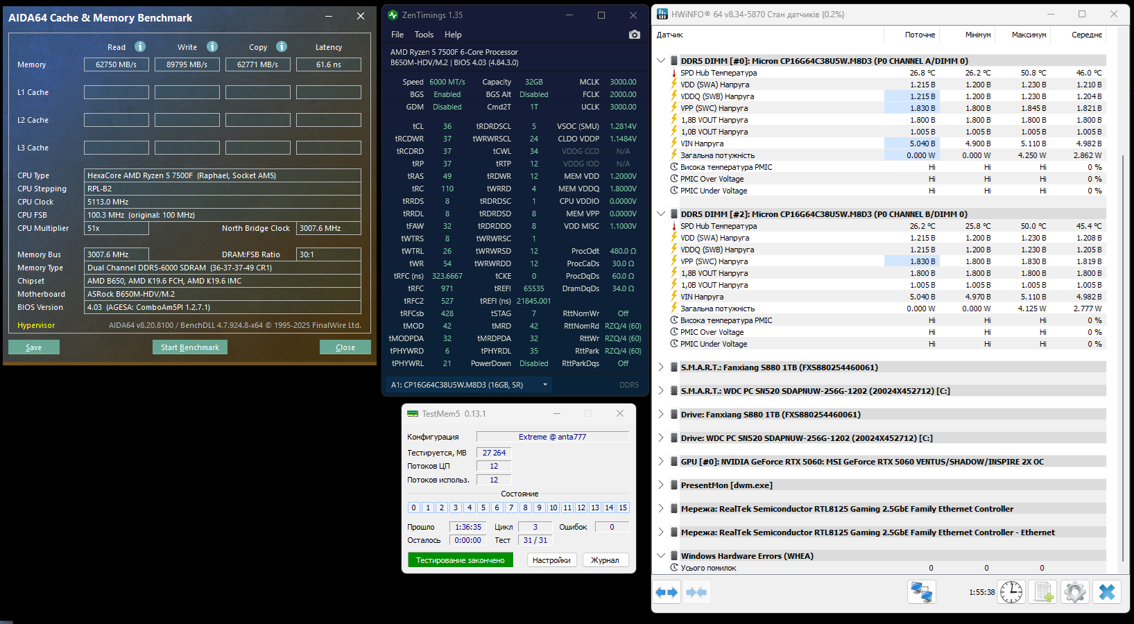The width and height of the screenshot is (1134, 624).
Task: Click the 27 264 tested MB value
Action: click(495, 453)
